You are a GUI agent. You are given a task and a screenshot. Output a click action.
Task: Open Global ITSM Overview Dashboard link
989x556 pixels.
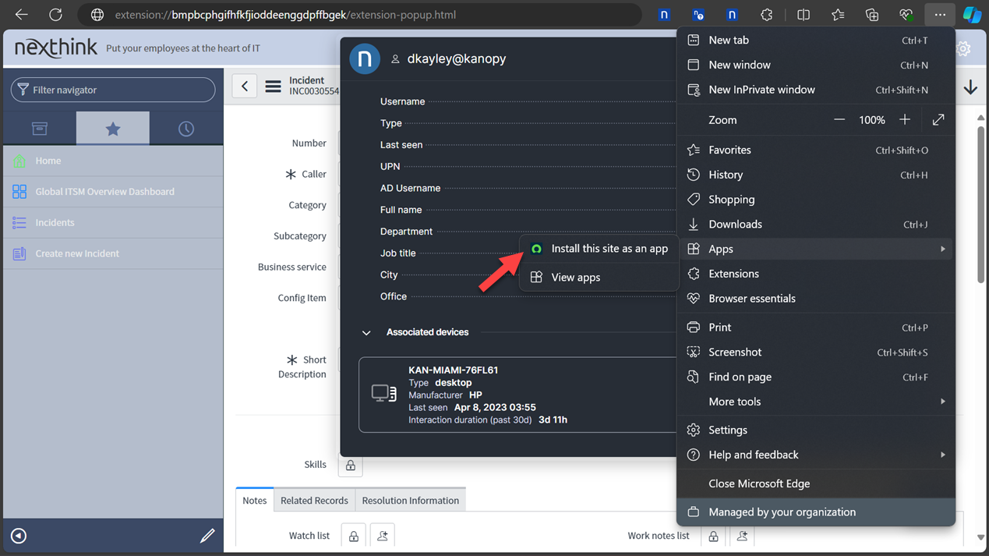click(104, 192)
